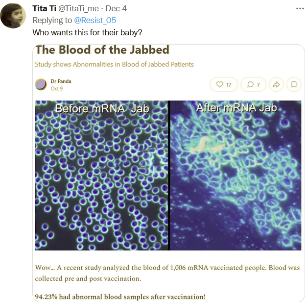The height and width of the screenshot is (302, 307).
Task: Click the Oct 9 article date
Action: pyautogui.click(x=57, y=88)
